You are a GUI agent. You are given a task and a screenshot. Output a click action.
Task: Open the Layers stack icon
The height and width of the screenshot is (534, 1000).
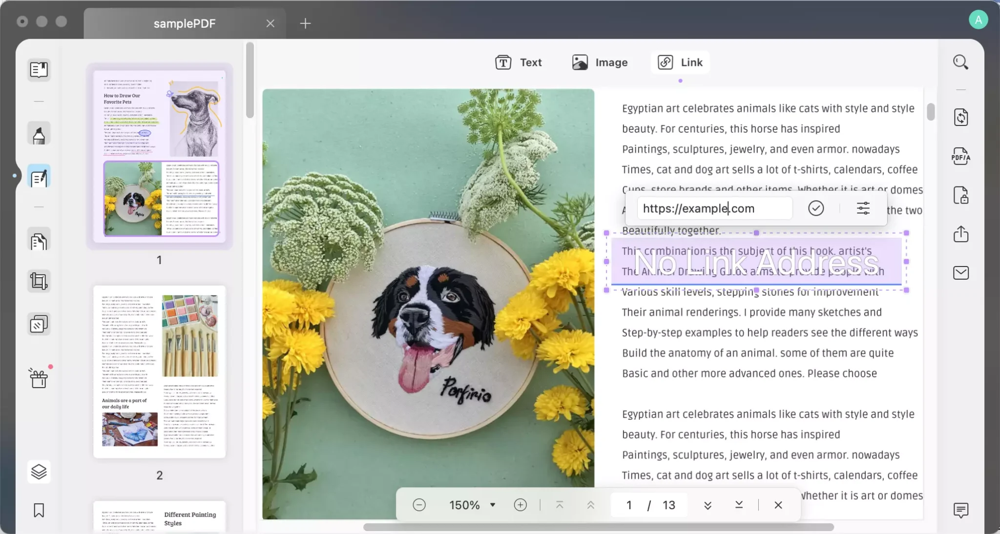(39, 472)
